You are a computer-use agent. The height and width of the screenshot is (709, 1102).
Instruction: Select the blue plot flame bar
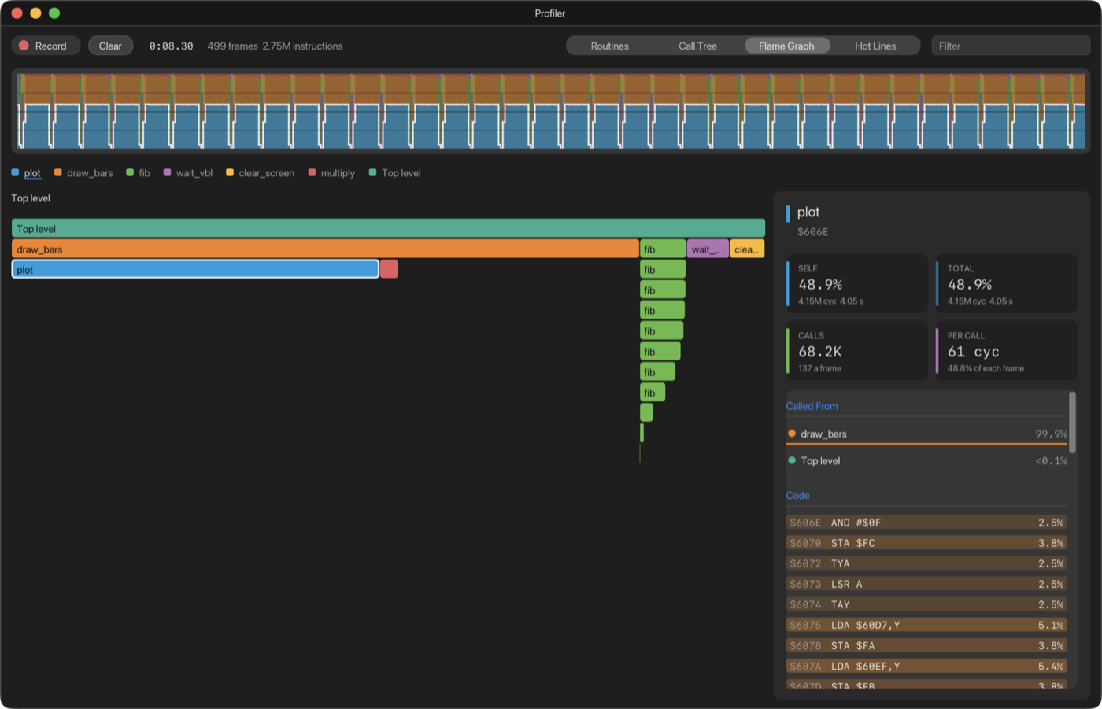[x=195, y=270]
